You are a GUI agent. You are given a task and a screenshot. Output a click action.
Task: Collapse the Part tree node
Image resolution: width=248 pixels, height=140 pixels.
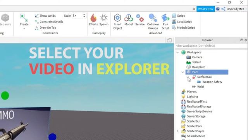click(x=183, y=72)
